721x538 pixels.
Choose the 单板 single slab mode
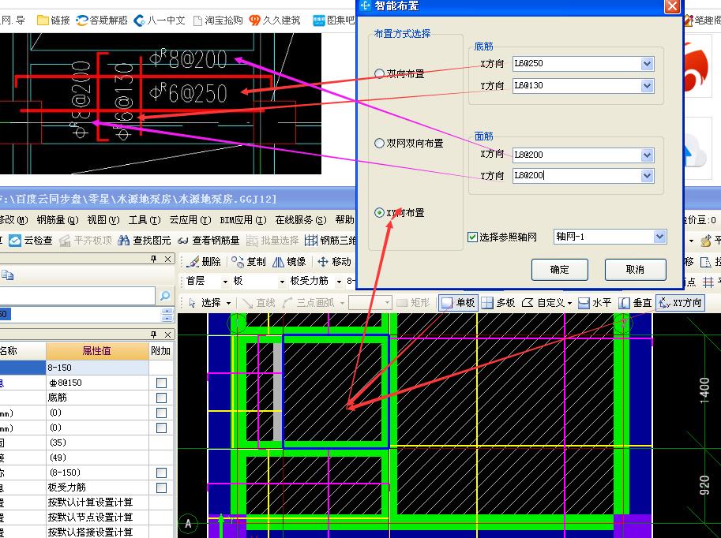458,303
